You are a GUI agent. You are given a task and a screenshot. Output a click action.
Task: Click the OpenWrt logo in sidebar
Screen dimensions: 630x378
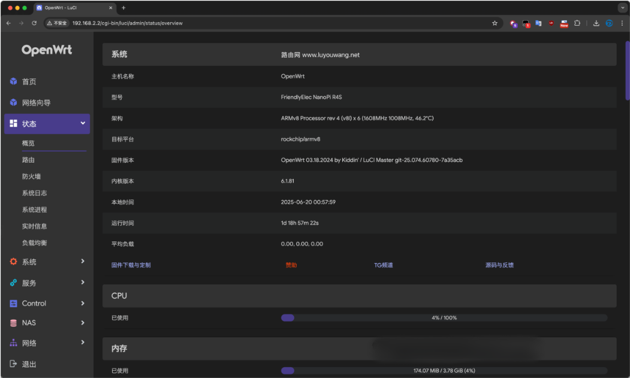[47, 50]
